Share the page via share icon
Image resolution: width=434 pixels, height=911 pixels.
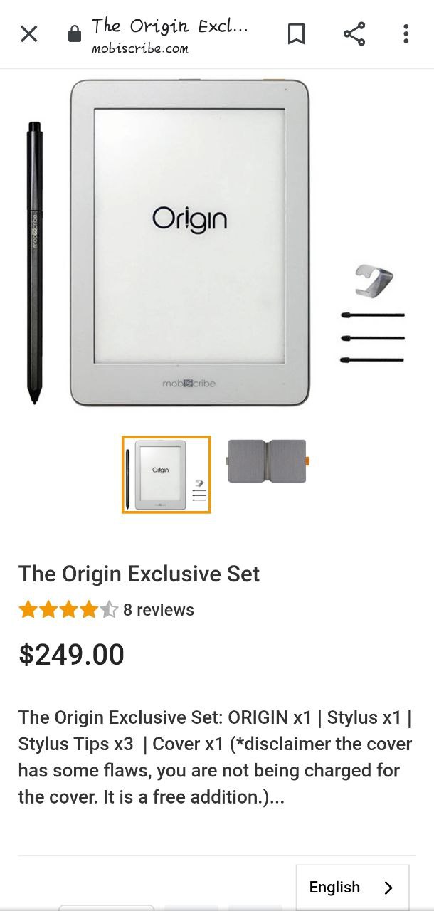pos(354,33)
